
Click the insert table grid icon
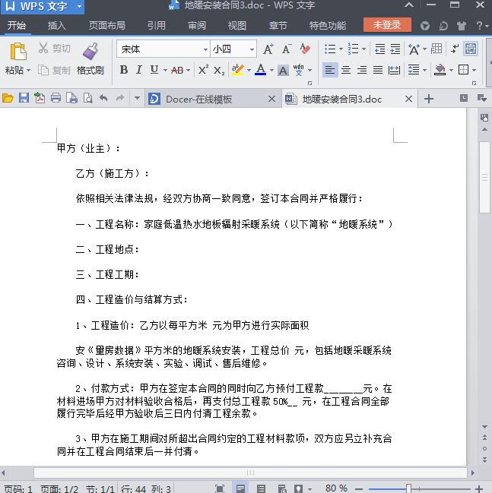tap(436, 49)
